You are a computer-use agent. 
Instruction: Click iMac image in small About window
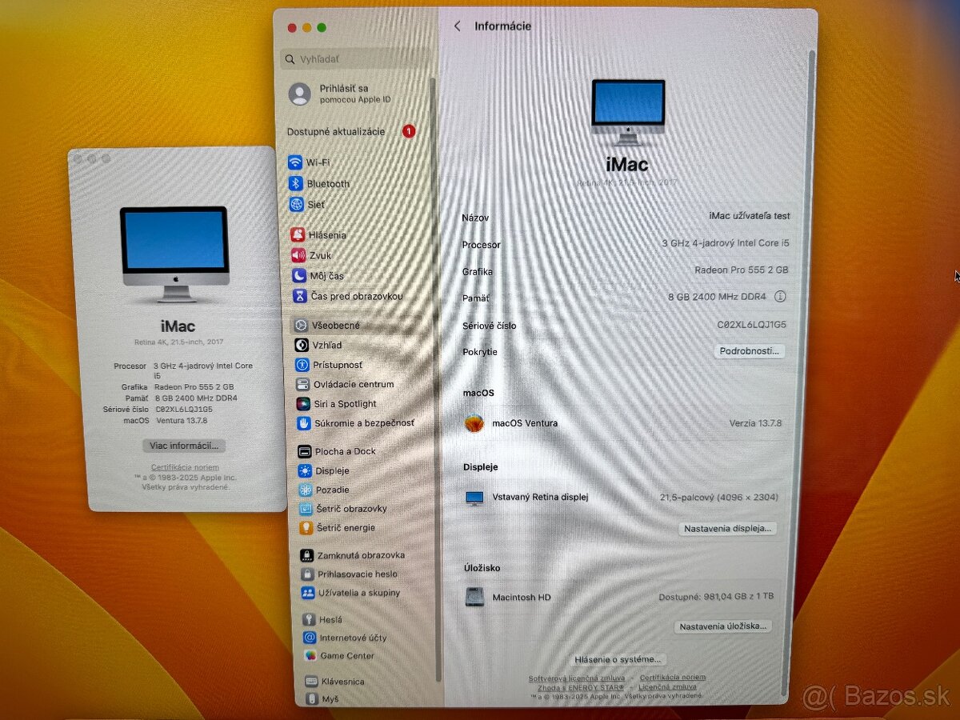pos(175,254)
